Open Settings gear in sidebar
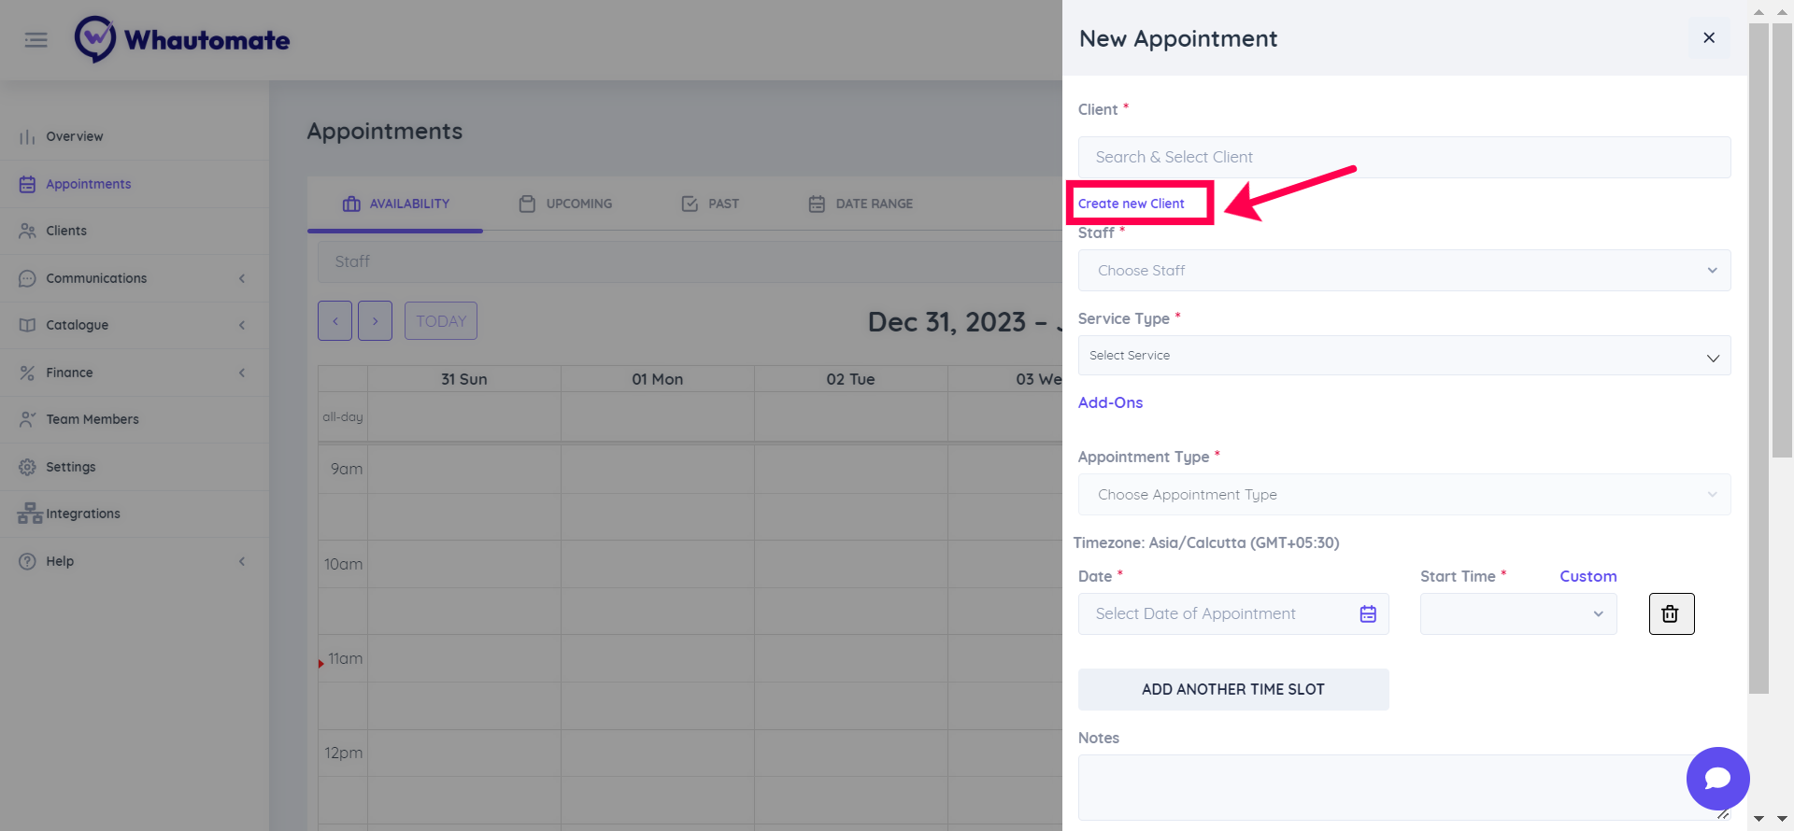 [x=70, y=467]
